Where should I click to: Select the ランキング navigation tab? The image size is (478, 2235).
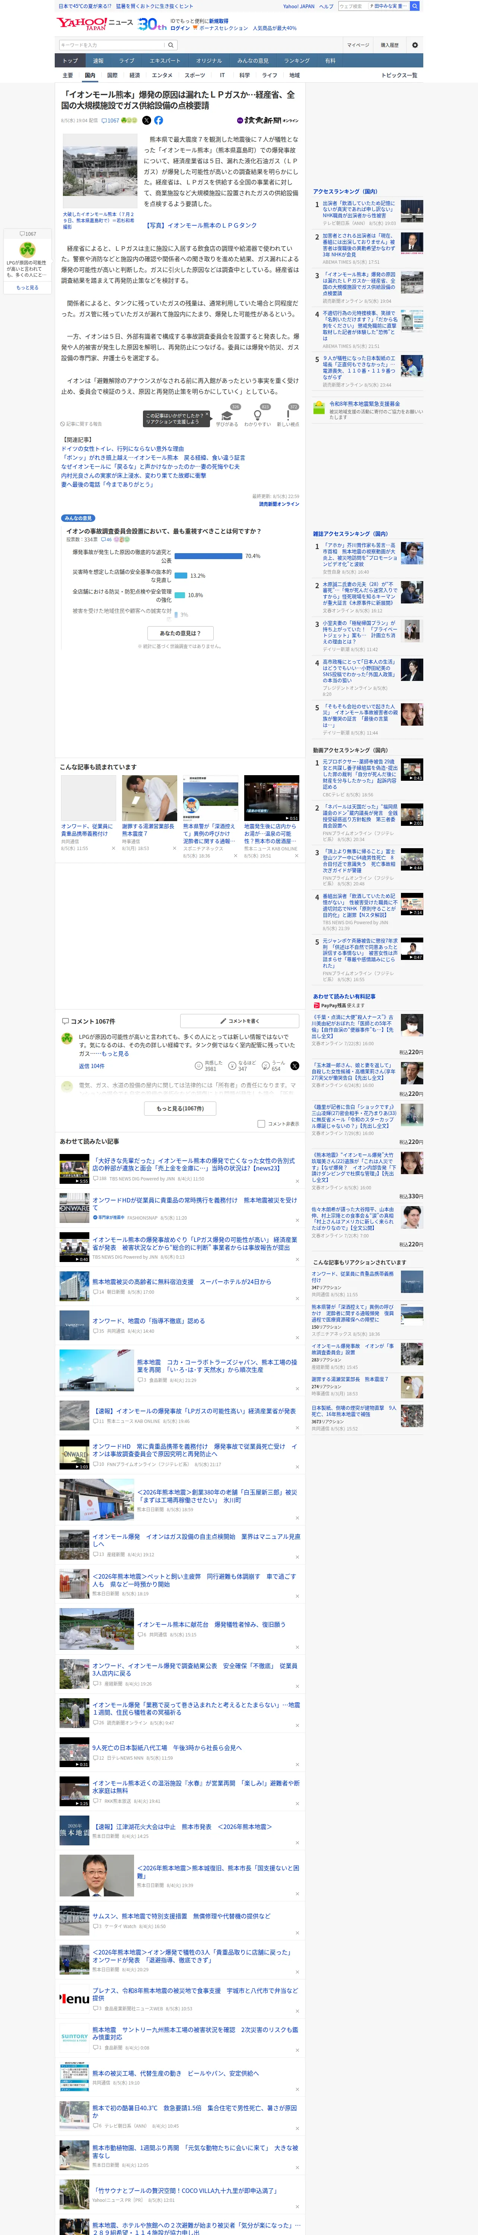click(x=297, y=61)
